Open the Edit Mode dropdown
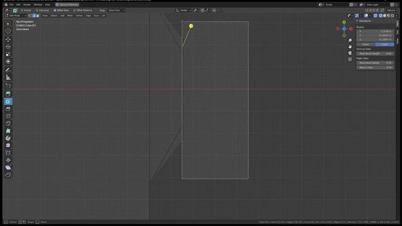Viewport: 402px width, 226px height. pyautogui.click(x=16, y=16)
